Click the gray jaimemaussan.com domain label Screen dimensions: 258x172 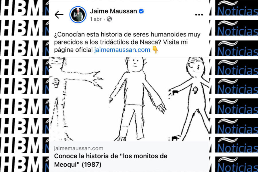(x=79, y=148)
